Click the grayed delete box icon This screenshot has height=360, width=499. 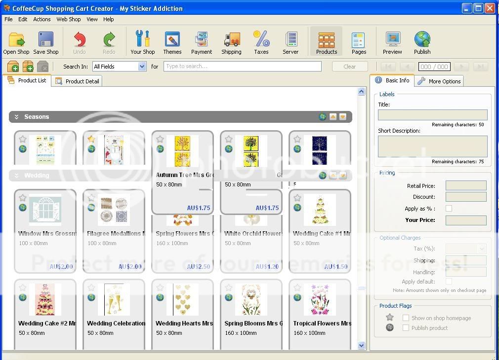point(42,67)
